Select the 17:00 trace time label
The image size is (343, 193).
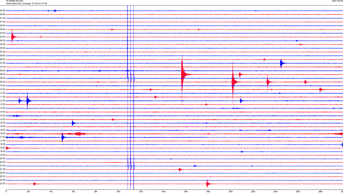click(x=3, y=137)
